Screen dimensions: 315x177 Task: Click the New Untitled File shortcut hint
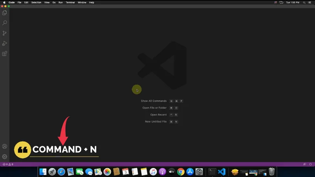click(156, 122)
